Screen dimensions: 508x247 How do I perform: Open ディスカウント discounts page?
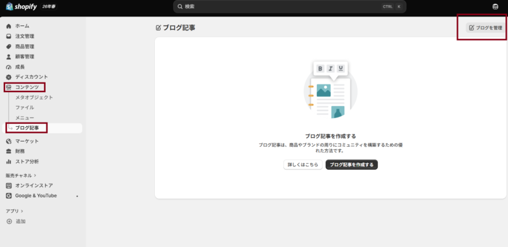[31, 77]
